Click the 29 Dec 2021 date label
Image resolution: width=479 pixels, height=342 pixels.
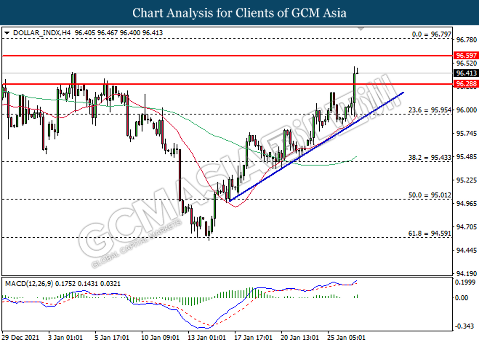pyautogui.click(x=20, y=338)
